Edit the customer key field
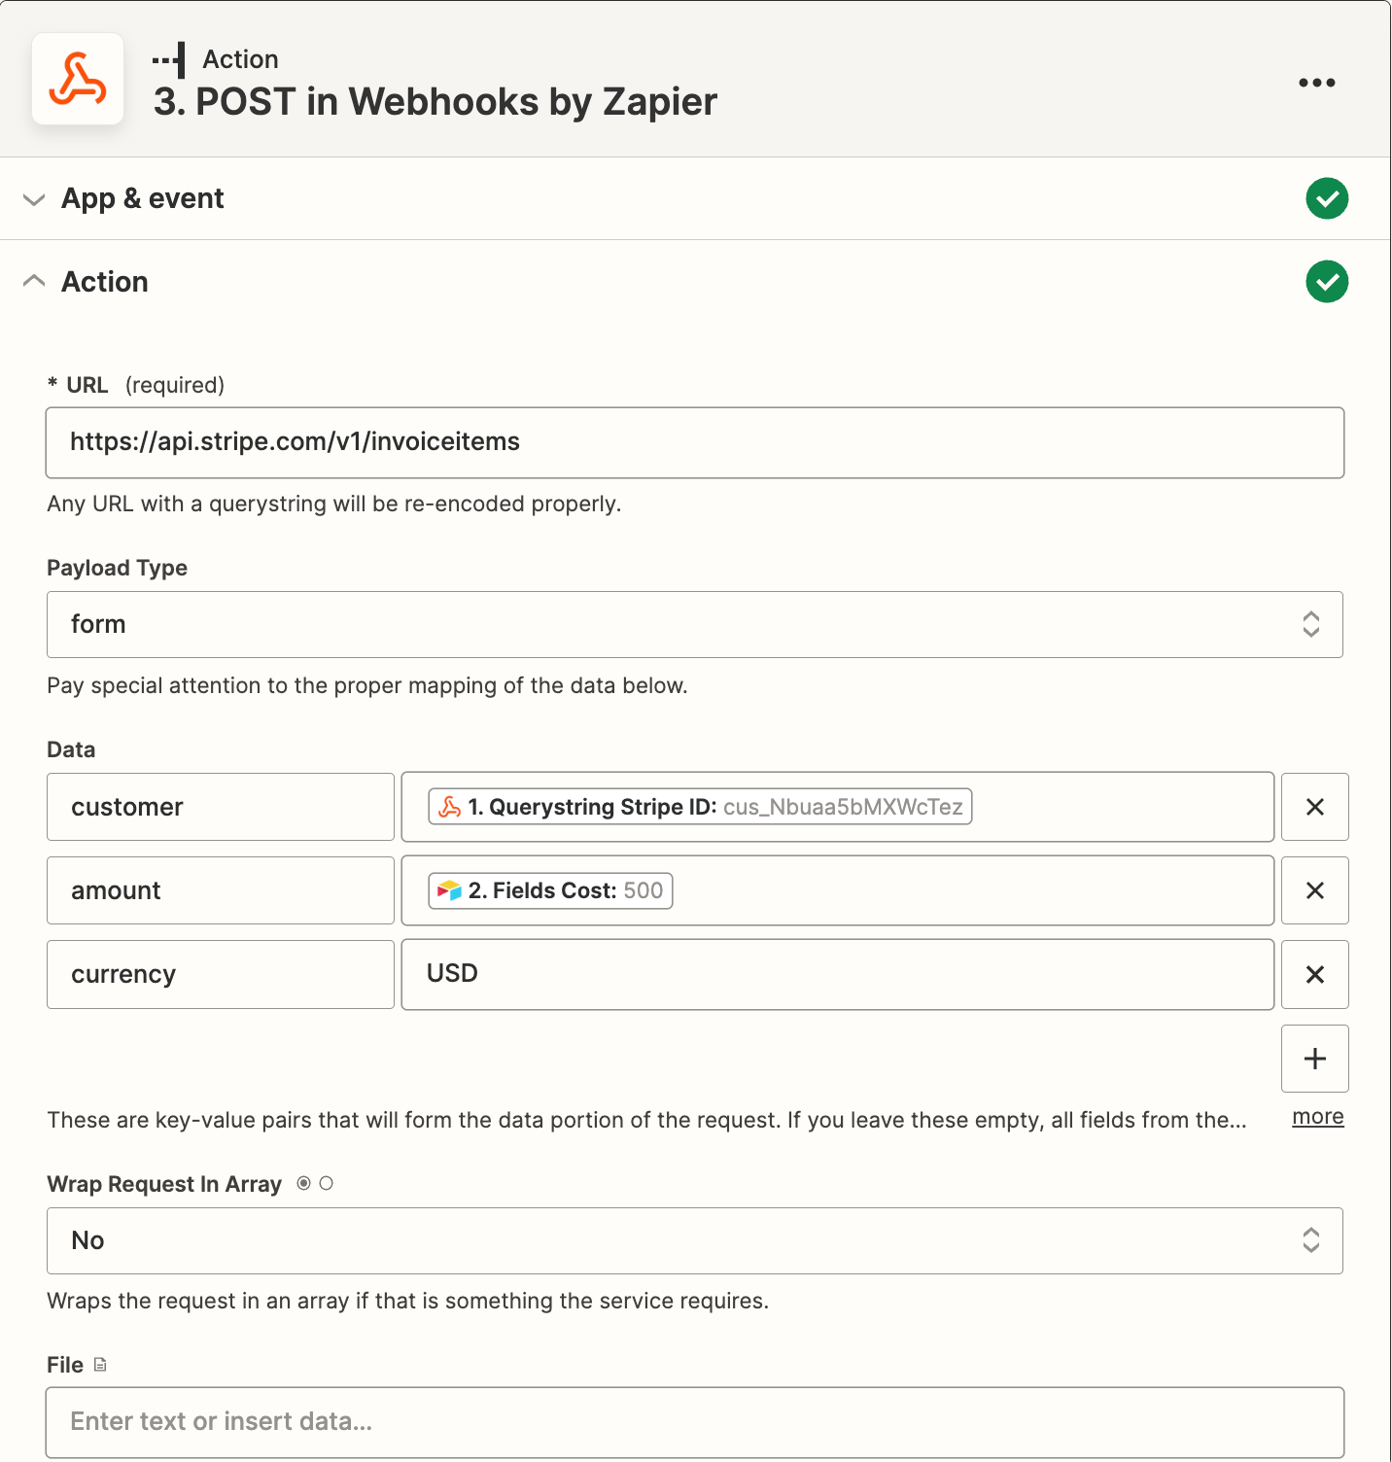This screenshot has width=1392, height=1462. coord(221,807)
